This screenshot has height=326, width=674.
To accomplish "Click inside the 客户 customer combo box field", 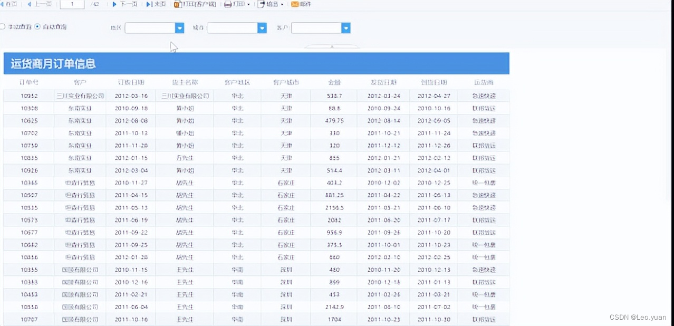I will [x=316, y=28].
